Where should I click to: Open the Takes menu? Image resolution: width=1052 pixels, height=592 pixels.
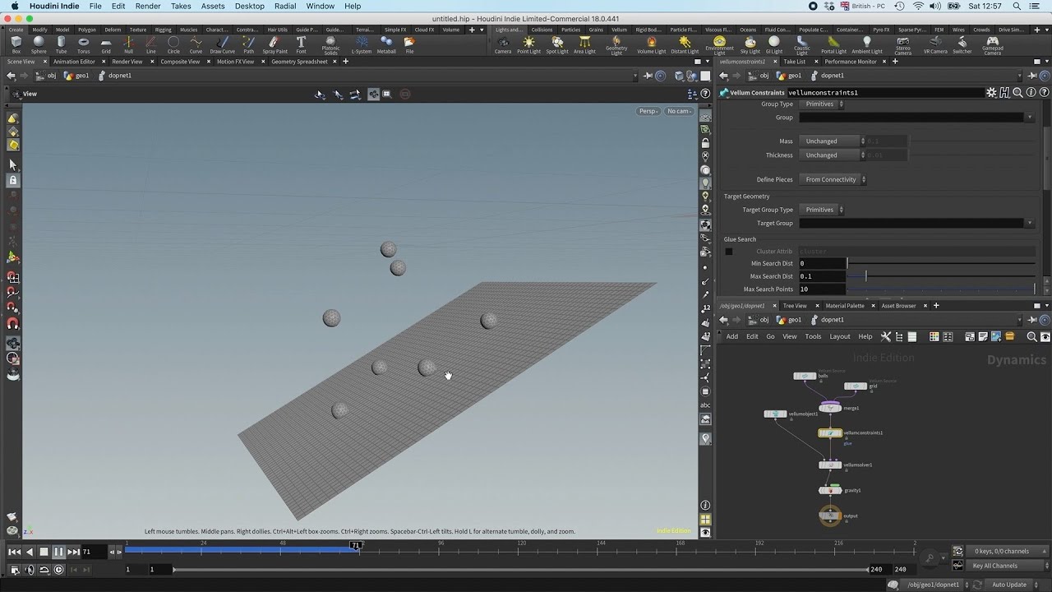tap(181, 6)
